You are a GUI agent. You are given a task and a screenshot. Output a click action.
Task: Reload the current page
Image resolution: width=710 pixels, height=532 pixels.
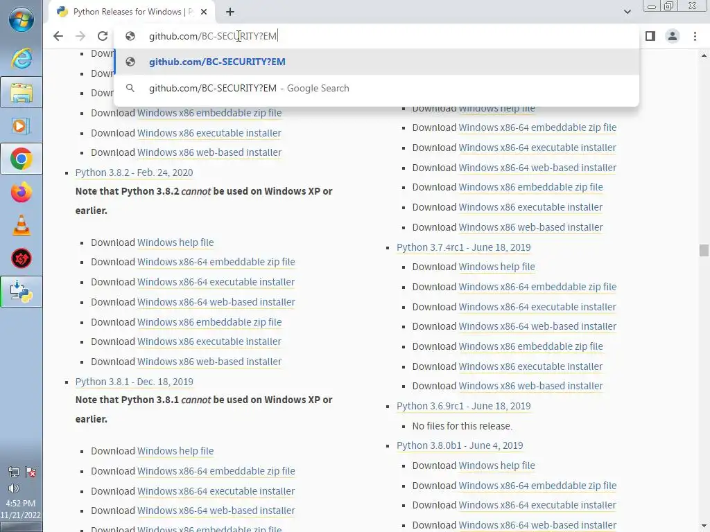103,36
